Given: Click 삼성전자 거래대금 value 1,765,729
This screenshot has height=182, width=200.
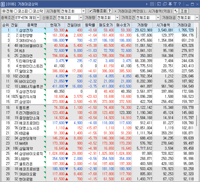Looking at the screenshot, I should click(186, 30).
